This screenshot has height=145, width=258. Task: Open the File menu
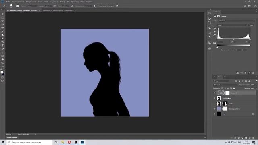coord(8,2)
